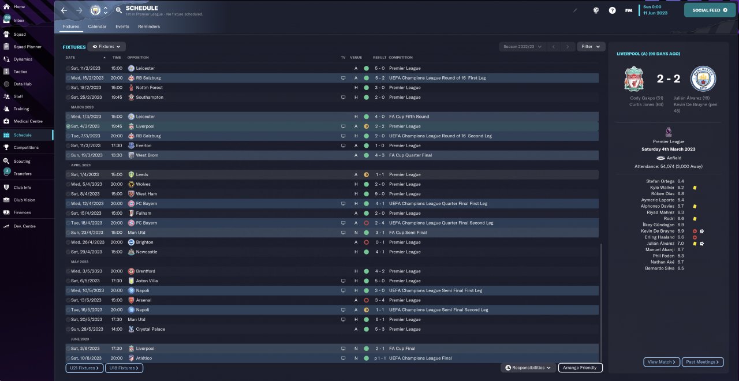Click the Arrange Friendly button
739x381 pixels.
click(x=580, y=368)
